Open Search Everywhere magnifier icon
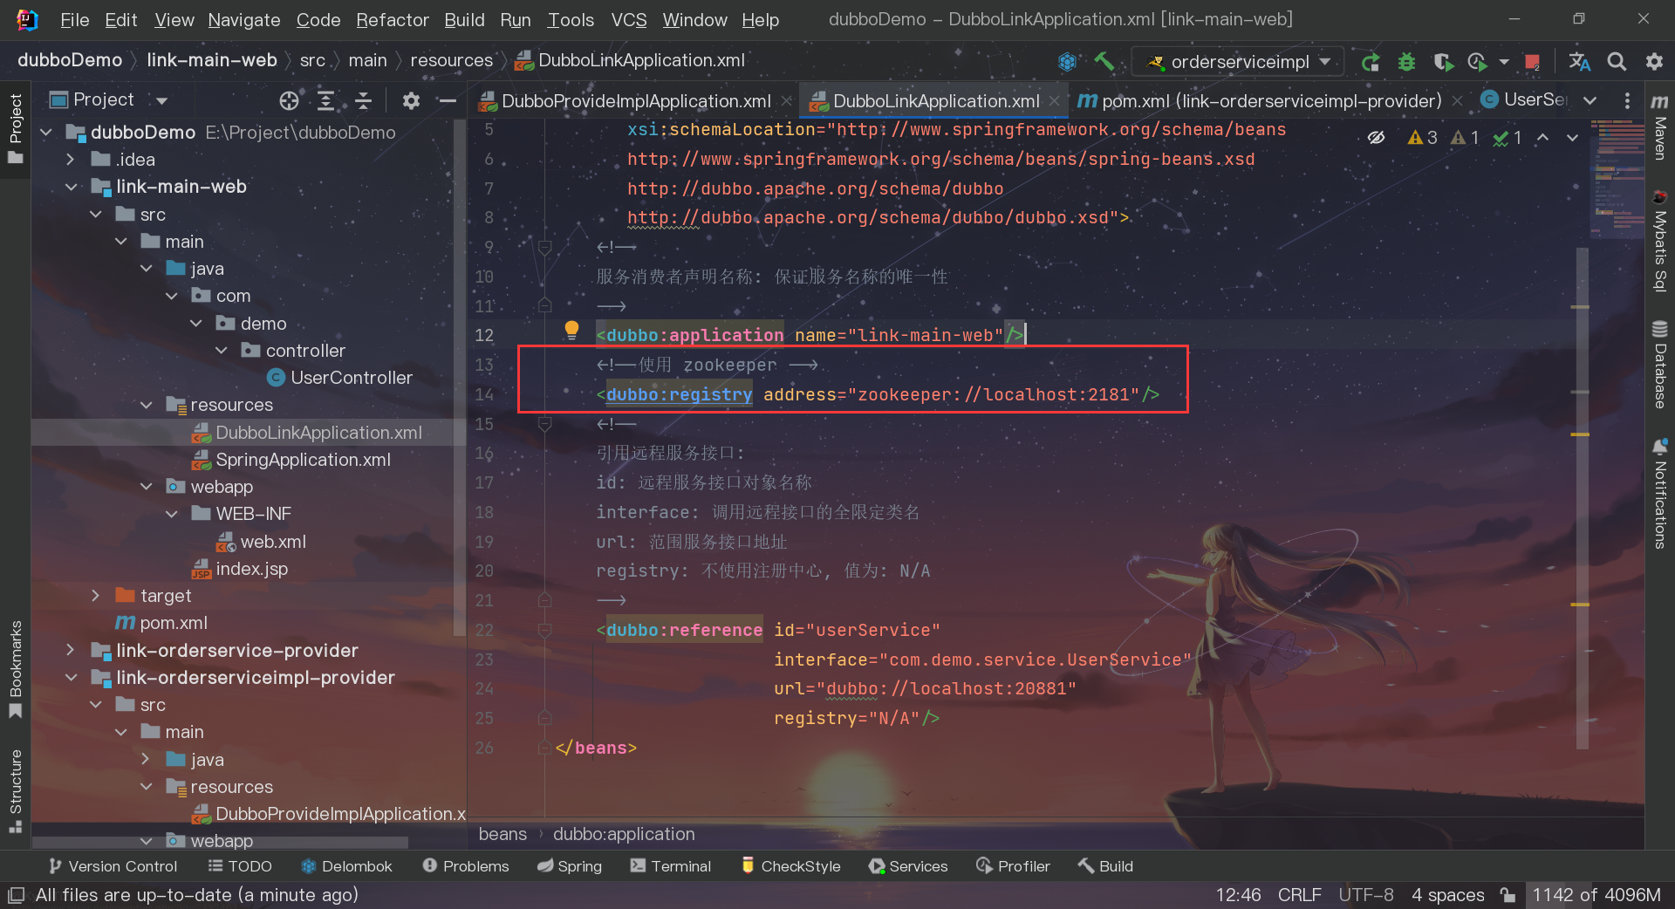 coord(1617,61)
